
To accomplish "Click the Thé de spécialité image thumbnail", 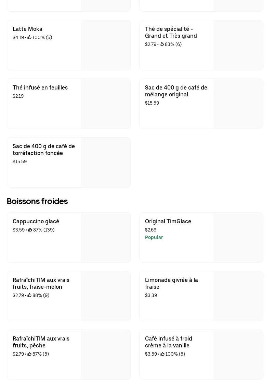I will point(238,45).
